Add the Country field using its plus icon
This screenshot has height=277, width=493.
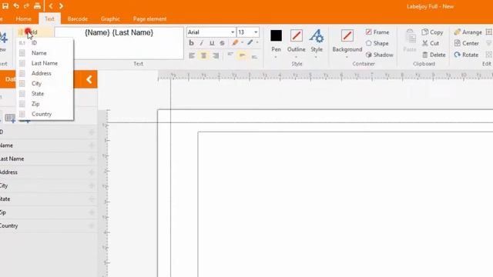coord(92,225)
